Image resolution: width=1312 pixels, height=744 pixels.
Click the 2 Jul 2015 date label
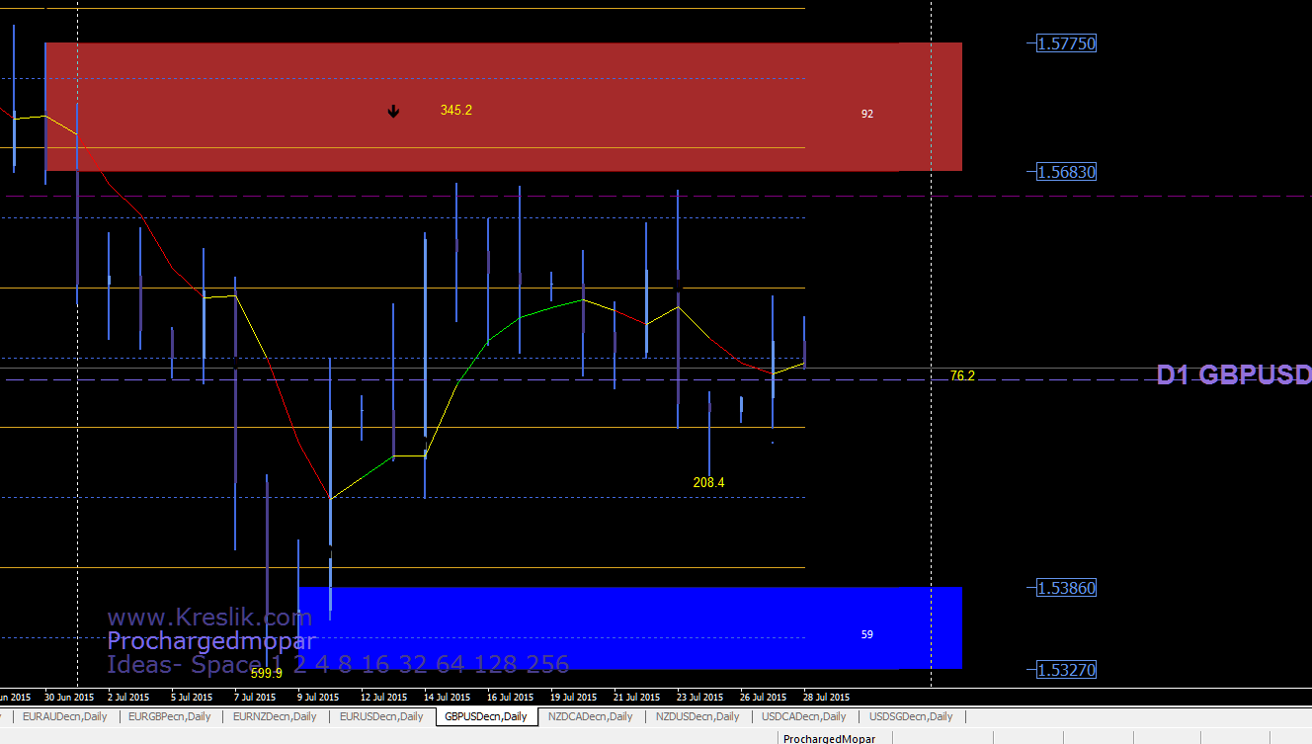(127, 697)
